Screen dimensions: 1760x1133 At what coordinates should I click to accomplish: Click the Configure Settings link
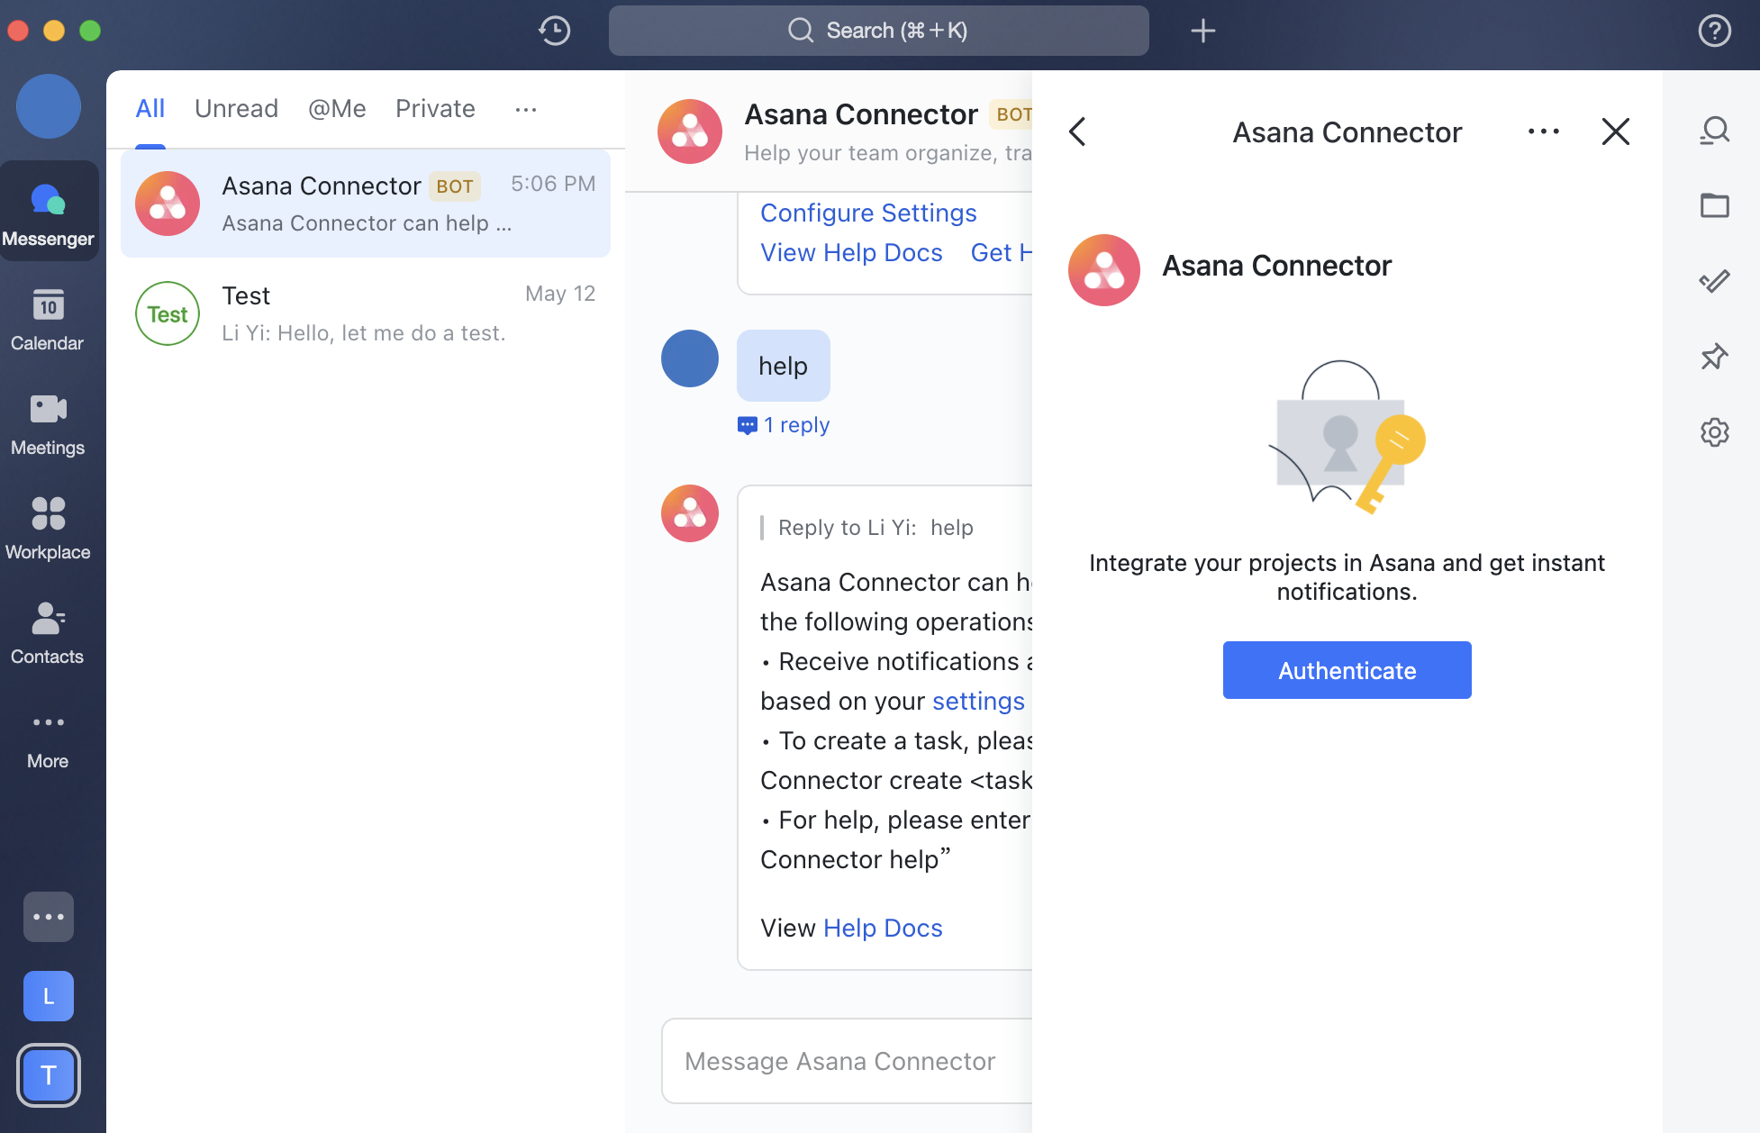point(868,213)
